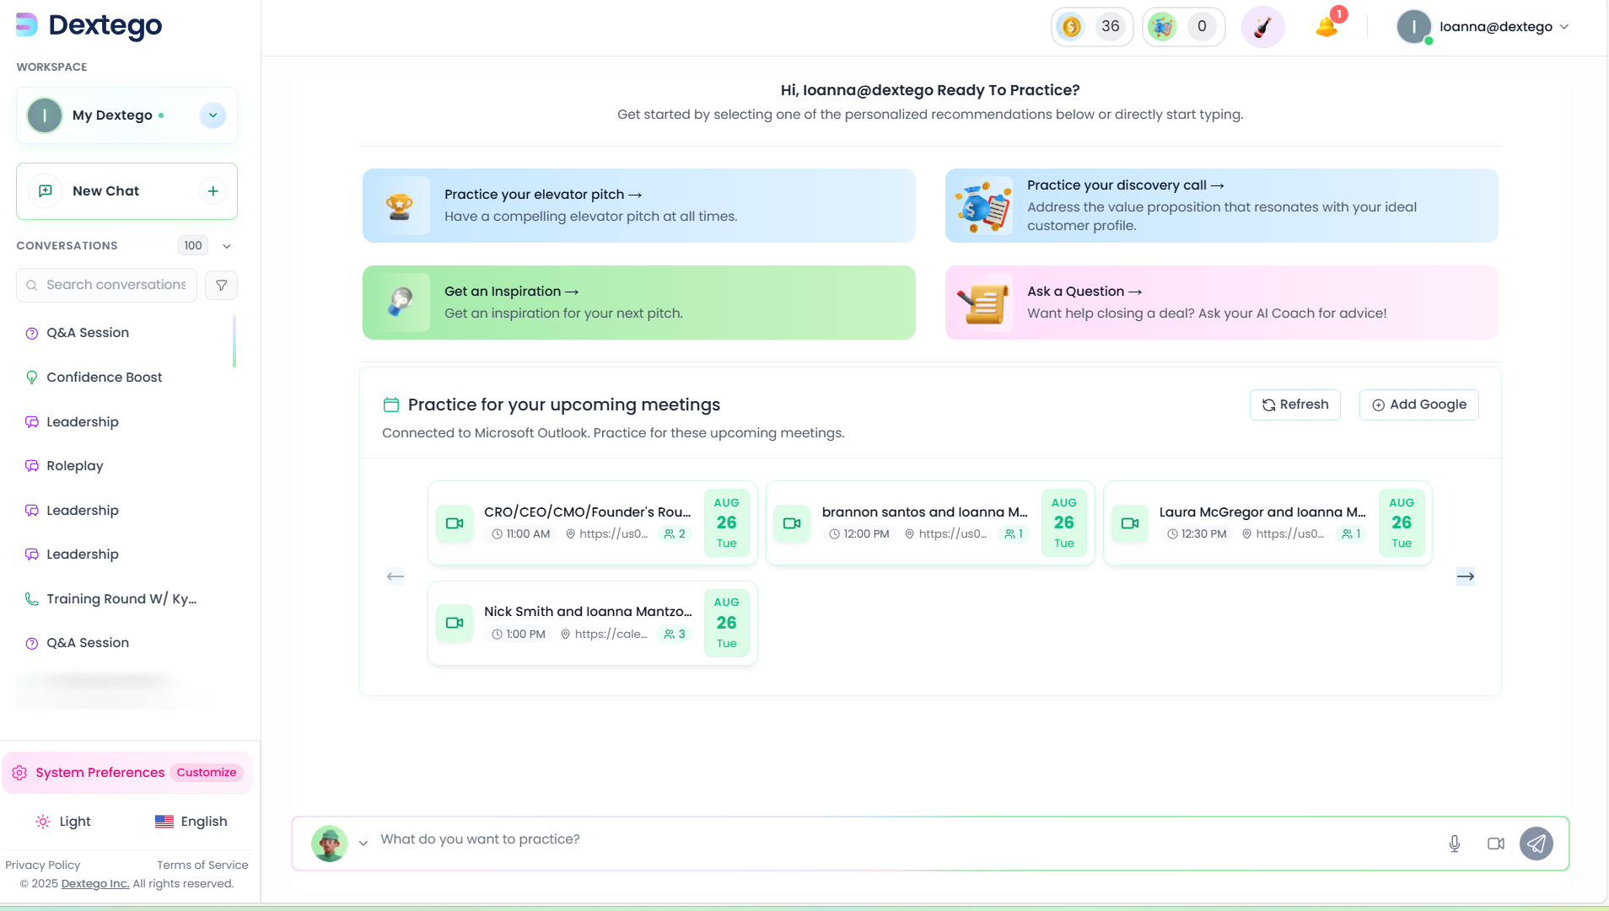Expand the My Dextego workspace dropdown
Image resolution: width=1609 pixels, height=911 pixels.
(x=213, y=115)
